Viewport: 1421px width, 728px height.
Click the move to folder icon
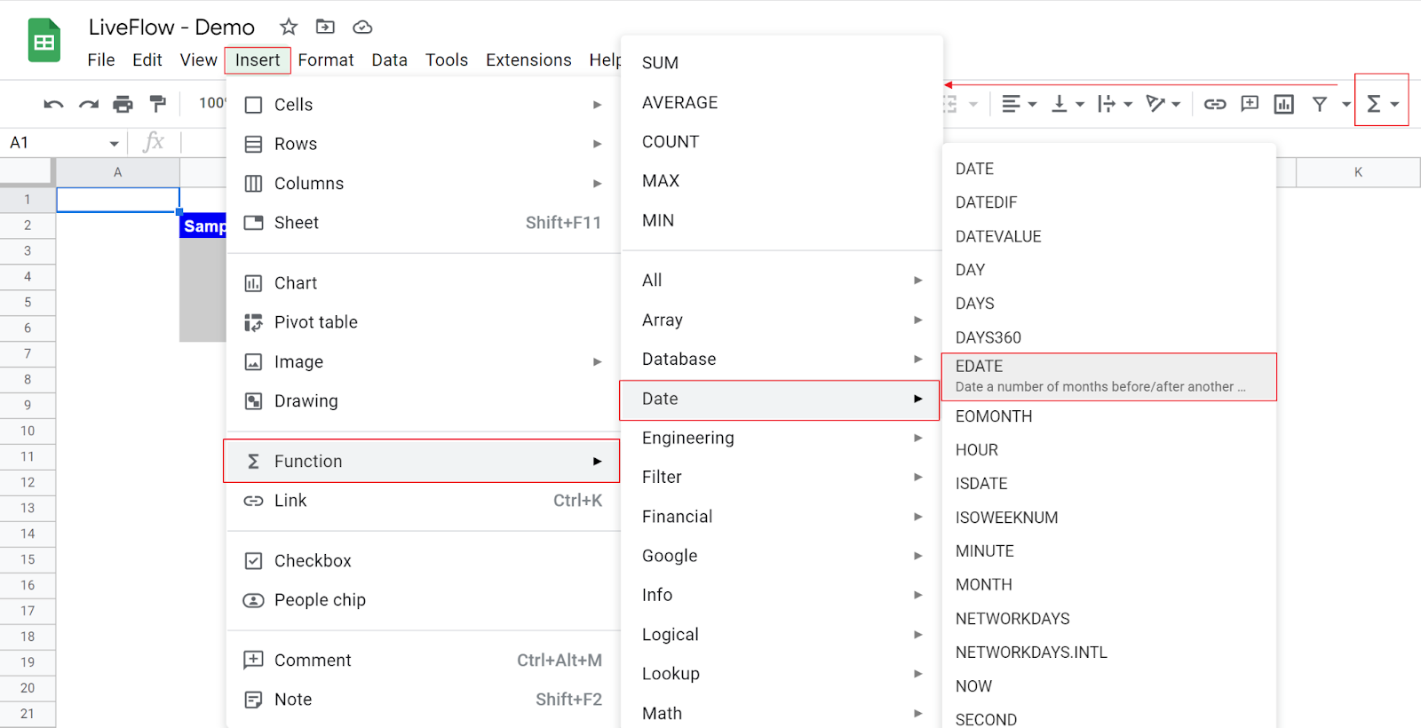pos(325,27)
